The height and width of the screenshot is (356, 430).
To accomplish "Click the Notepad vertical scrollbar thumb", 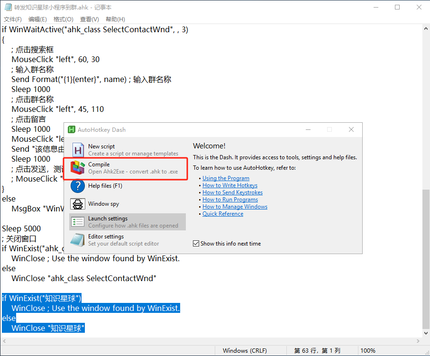I will click(x=426, y=259).
